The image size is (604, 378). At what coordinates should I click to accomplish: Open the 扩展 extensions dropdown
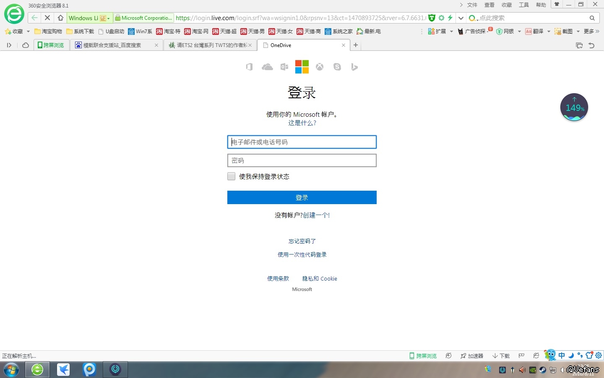[x=451, y=31]
